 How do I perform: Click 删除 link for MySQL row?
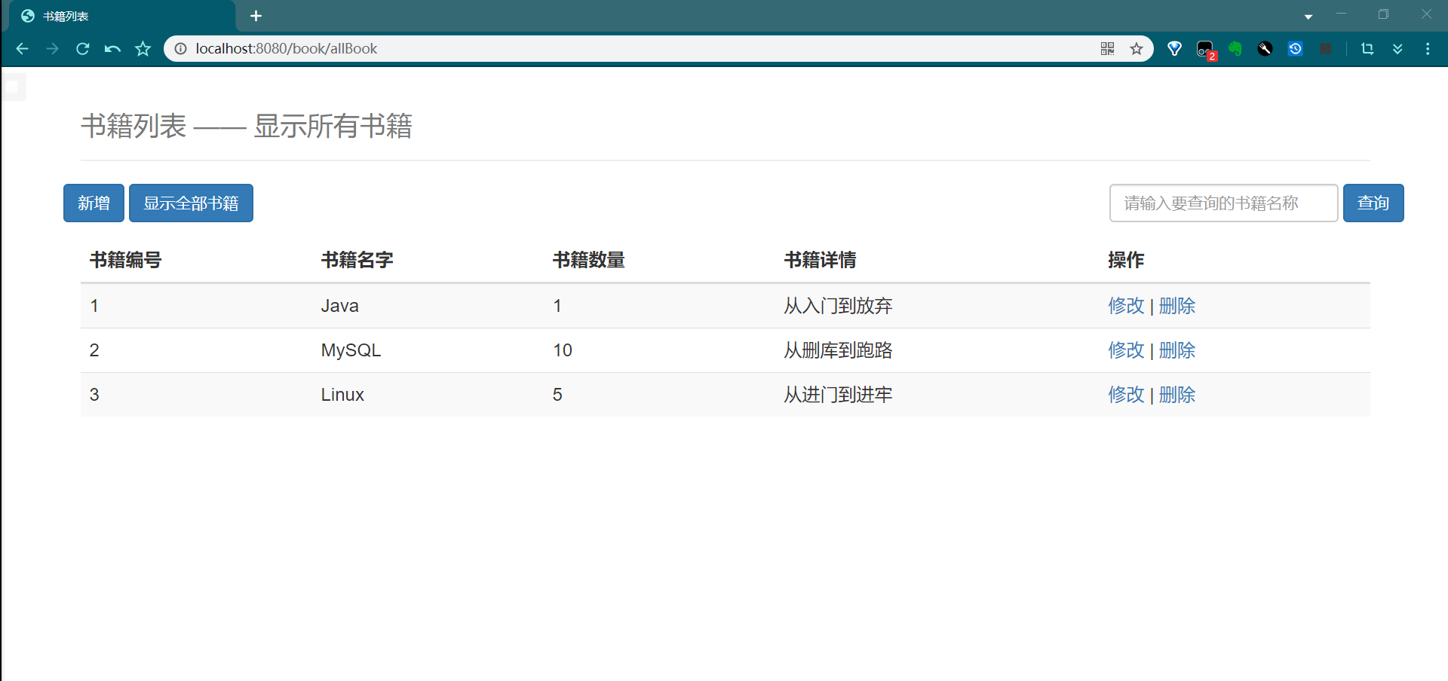[1177, 350]
